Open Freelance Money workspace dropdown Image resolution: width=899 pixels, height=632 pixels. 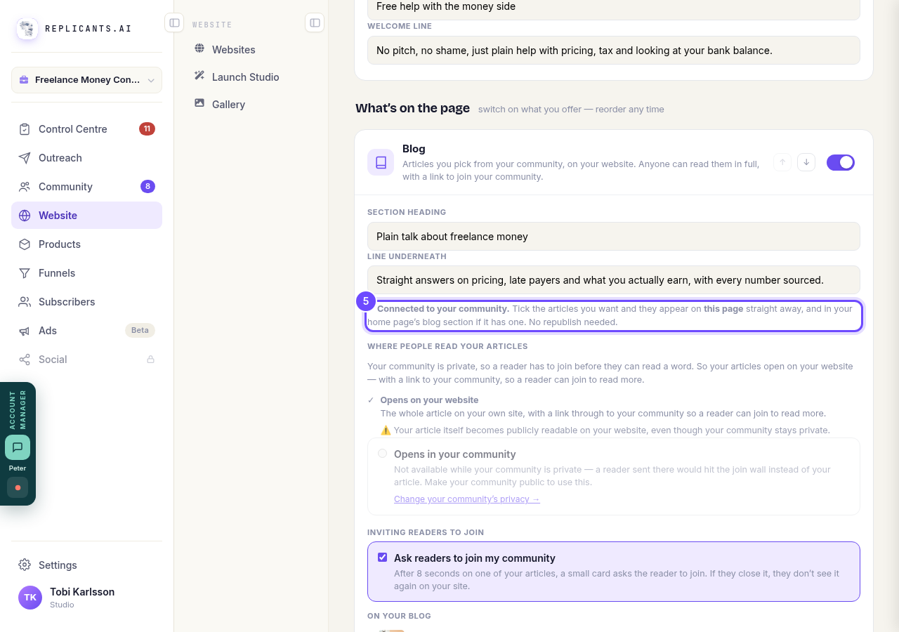(87, 80)
